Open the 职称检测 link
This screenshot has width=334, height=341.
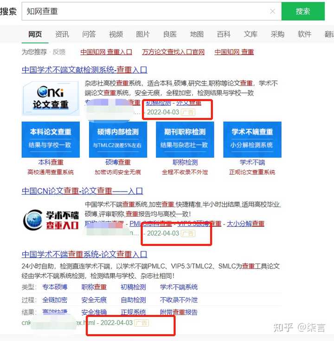185,162
